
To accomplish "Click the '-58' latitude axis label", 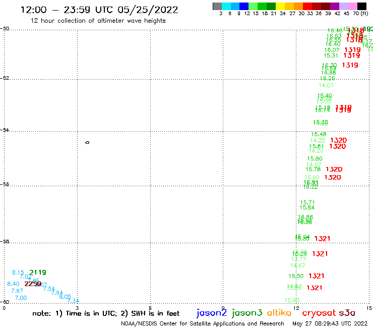I will (x=5, y=241).
